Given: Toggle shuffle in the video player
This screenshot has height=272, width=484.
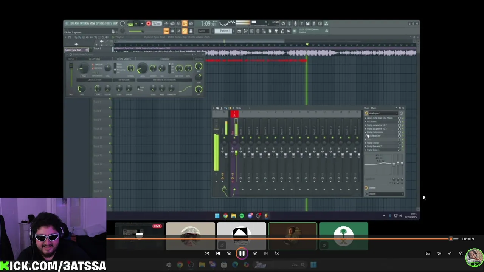Looking at the screenshot, I should pyautogui.click(x=207, y=253).
